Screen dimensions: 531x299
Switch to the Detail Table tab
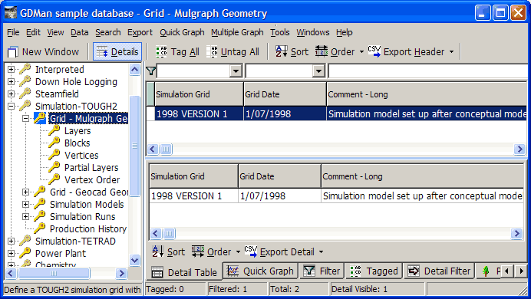tap(184, 272)
